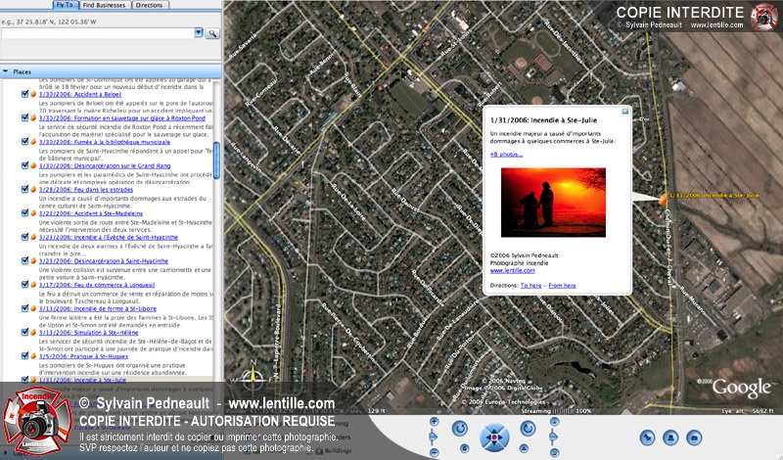Toggle the Accident à Ste-Madeleine checkbox
Image resolution: width=783 pixels, height=460 pixels.
pyautogui.click(x=24, y=213)
